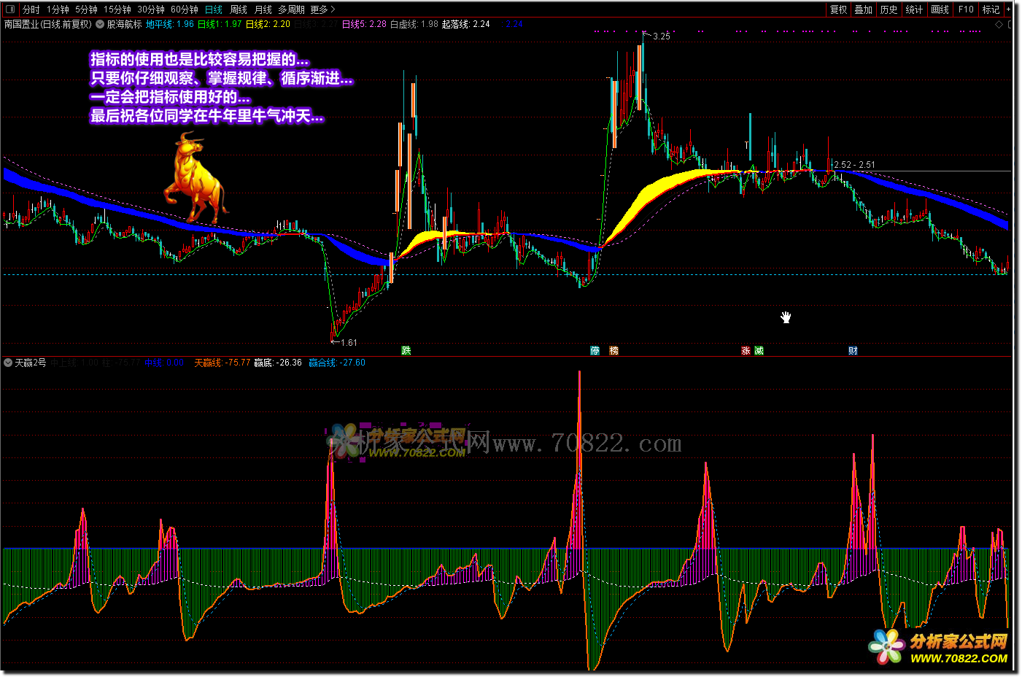Click the diamond icon at chart top-right

[x=999, y=24]
